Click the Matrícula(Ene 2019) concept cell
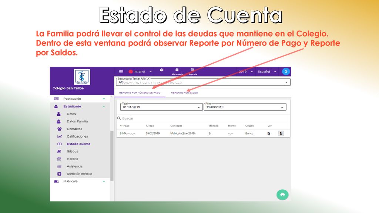Image resolution: width=379 pixels, height=213 pixels. (x=183, y=133)
